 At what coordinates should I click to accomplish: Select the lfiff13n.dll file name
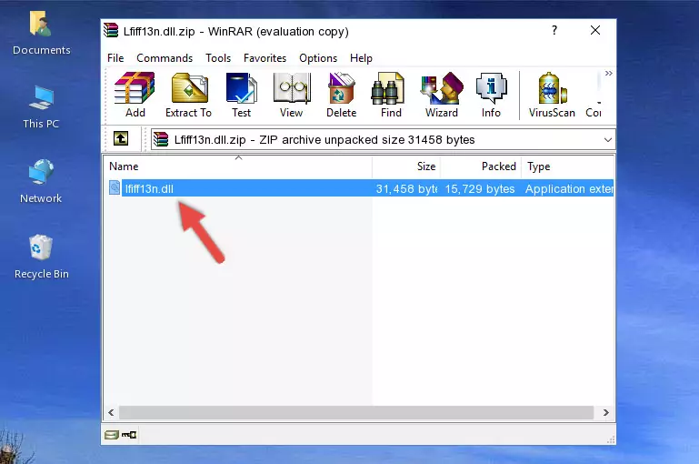point(149,188)
